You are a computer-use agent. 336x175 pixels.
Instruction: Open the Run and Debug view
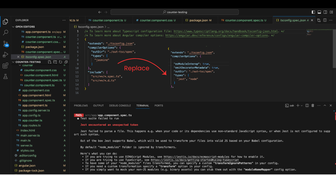6,55
